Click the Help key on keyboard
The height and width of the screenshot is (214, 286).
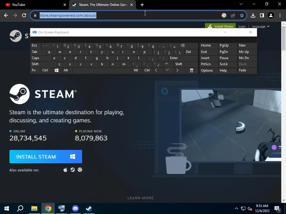click(x=227, y=70)
